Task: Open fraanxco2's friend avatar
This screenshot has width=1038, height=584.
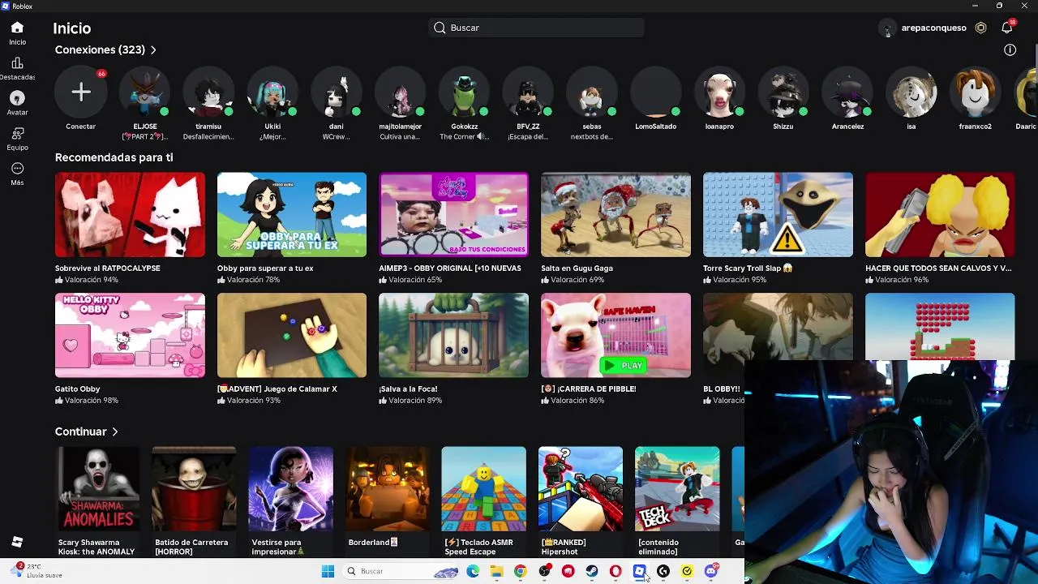Action: click(x=976, y=92)
